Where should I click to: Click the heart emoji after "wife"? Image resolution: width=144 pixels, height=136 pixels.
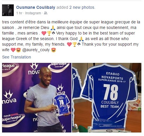[x=13, y=50]
